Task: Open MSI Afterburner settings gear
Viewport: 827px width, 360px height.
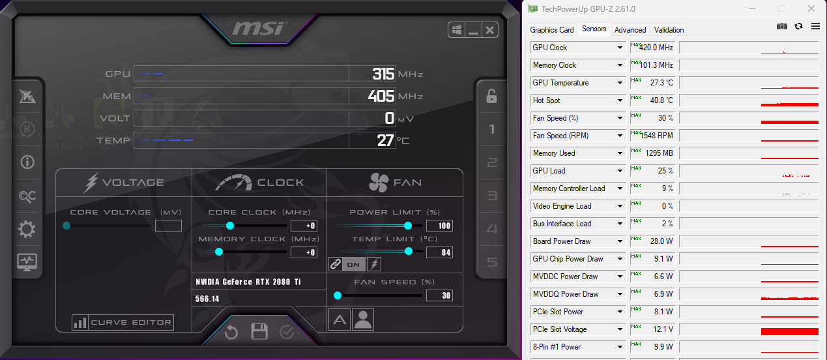Action: (x=27, y=229)
